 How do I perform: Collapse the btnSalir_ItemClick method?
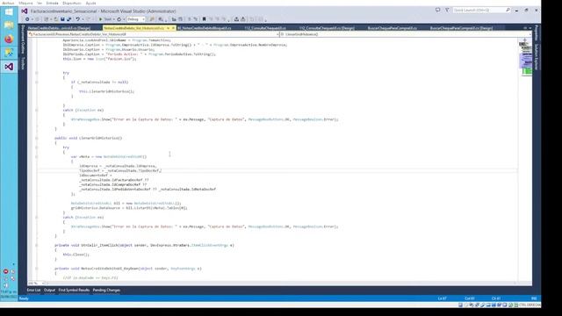point(37,246)
